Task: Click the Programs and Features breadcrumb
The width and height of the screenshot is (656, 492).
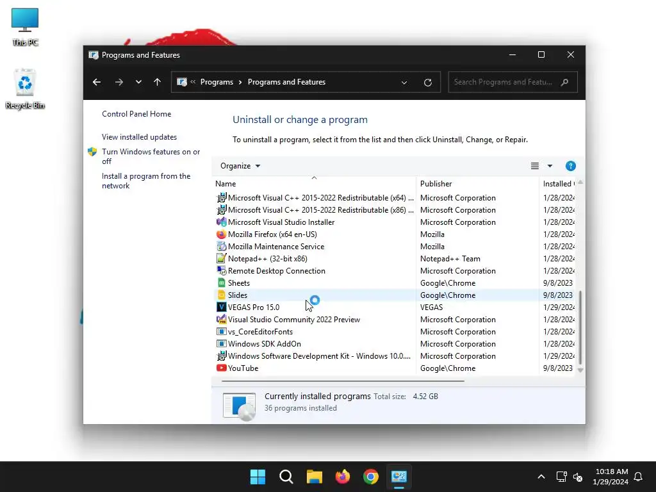Action: click(x=286, y=82)
